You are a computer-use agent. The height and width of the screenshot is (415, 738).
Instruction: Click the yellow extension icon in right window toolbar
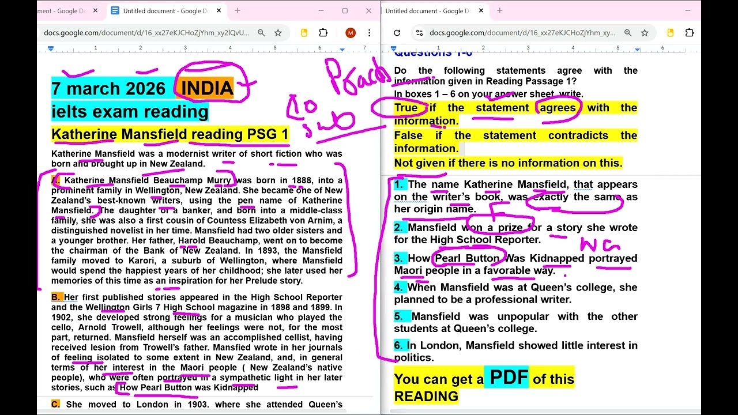click(x=671, y=33)
